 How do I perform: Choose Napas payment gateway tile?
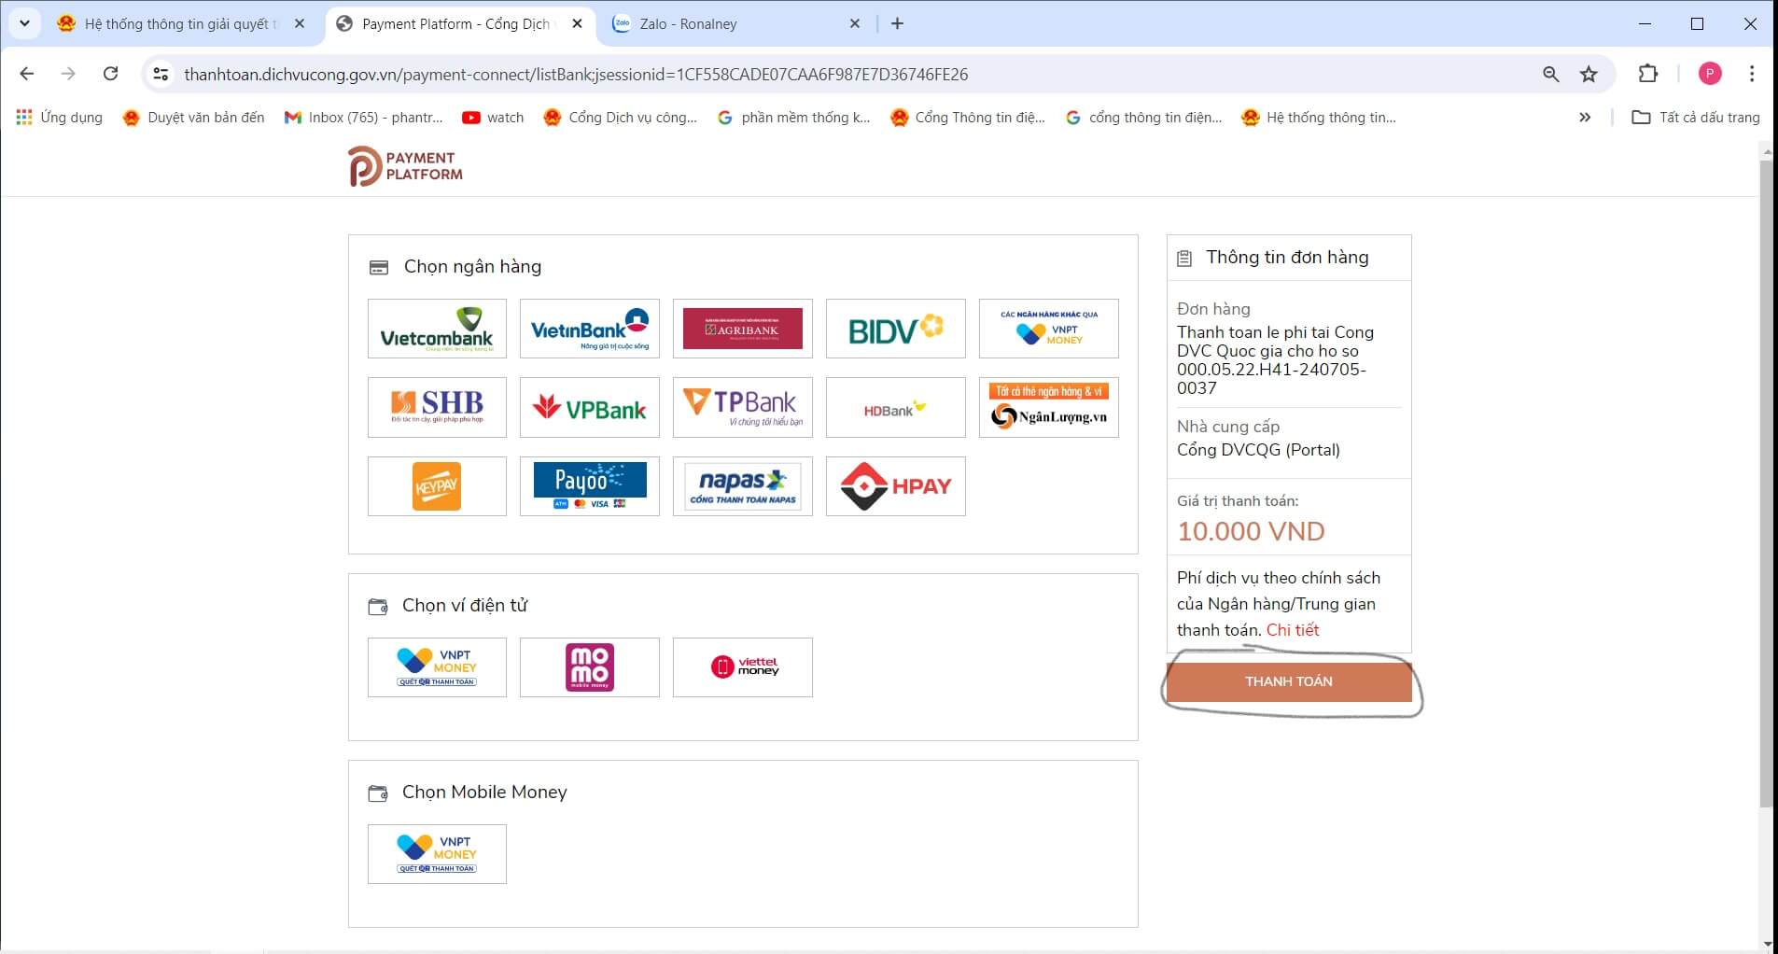[742, 486]
